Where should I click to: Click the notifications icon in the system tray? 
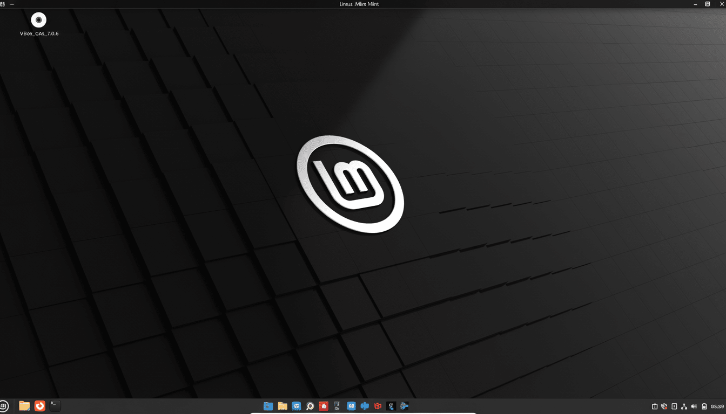(x=674, y=406)
